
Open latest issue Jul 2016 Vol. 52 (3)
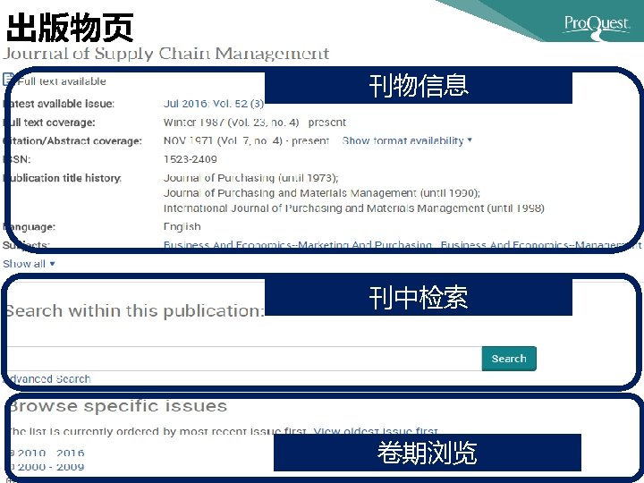click(214, 104)
